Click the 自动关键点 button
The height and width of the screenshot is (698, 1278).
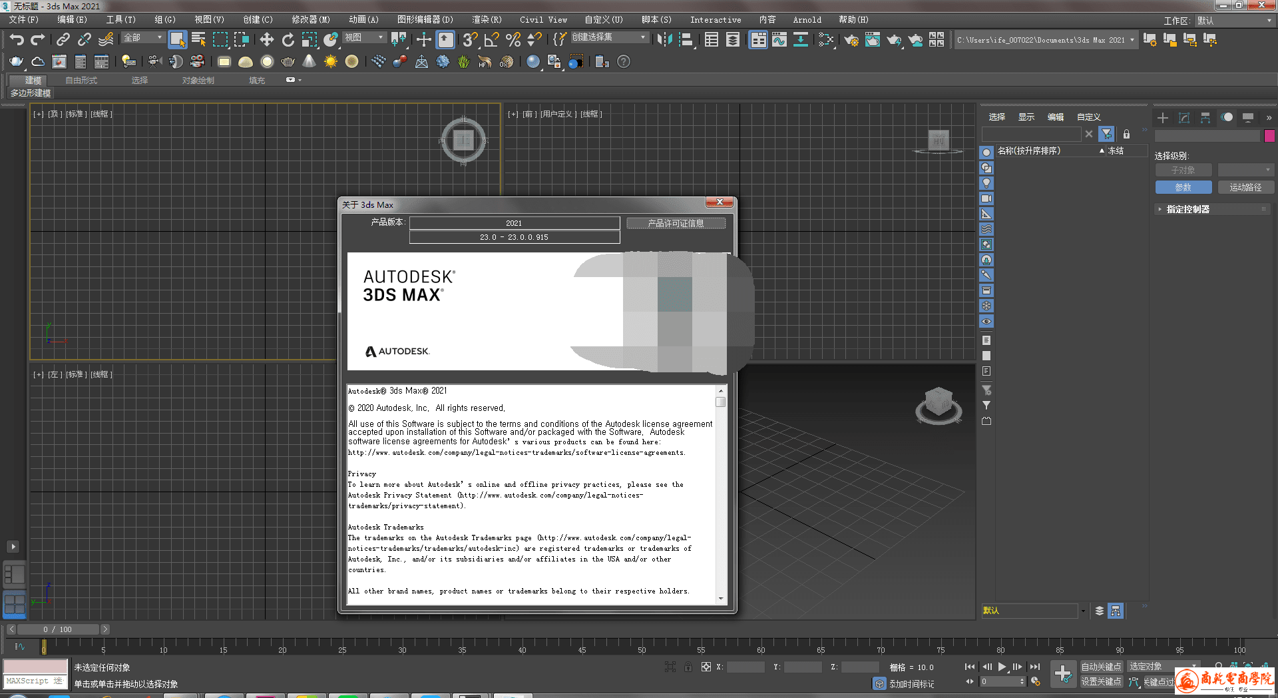tap(1101, 667)
